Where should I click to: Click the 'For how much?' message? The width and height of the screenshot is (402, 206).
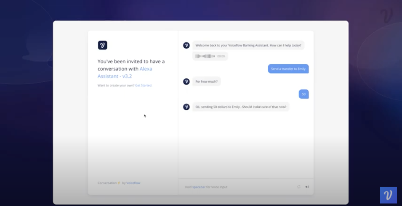[x=206, y=81]
